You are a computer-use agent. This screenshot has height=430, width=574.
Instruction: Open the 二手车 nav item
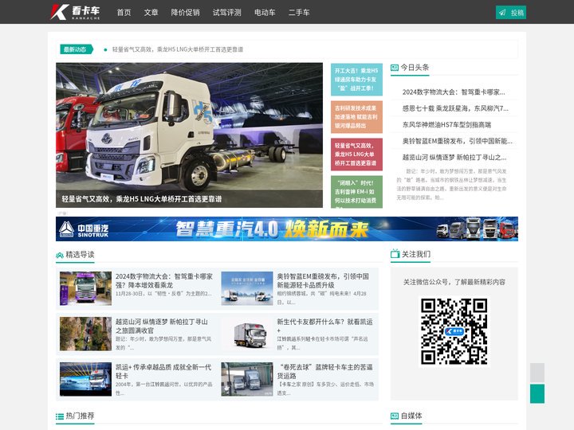coord(299,13)
